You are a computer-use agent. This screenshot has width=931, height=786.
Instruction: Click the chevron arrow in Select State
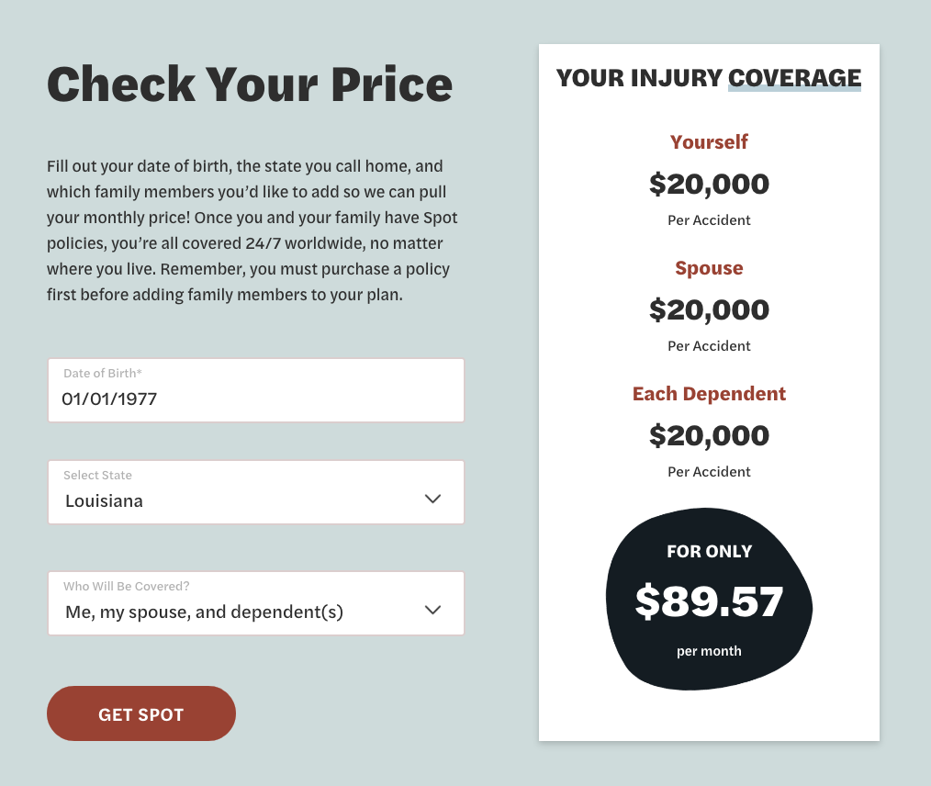(433, 499)
